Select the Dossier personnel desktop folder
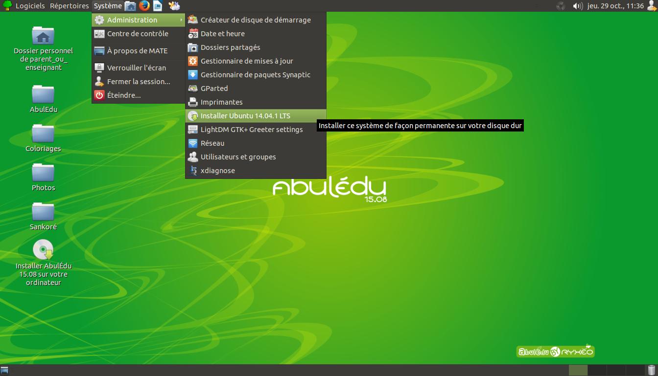This screenshot has width=658, height=376. 43,48
